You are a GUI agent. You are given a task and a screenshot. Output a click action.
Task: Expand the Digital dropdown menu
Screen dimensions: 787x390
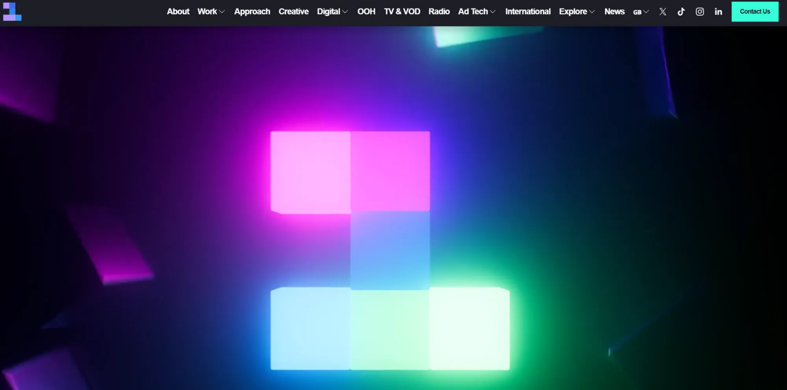[332, 12]
